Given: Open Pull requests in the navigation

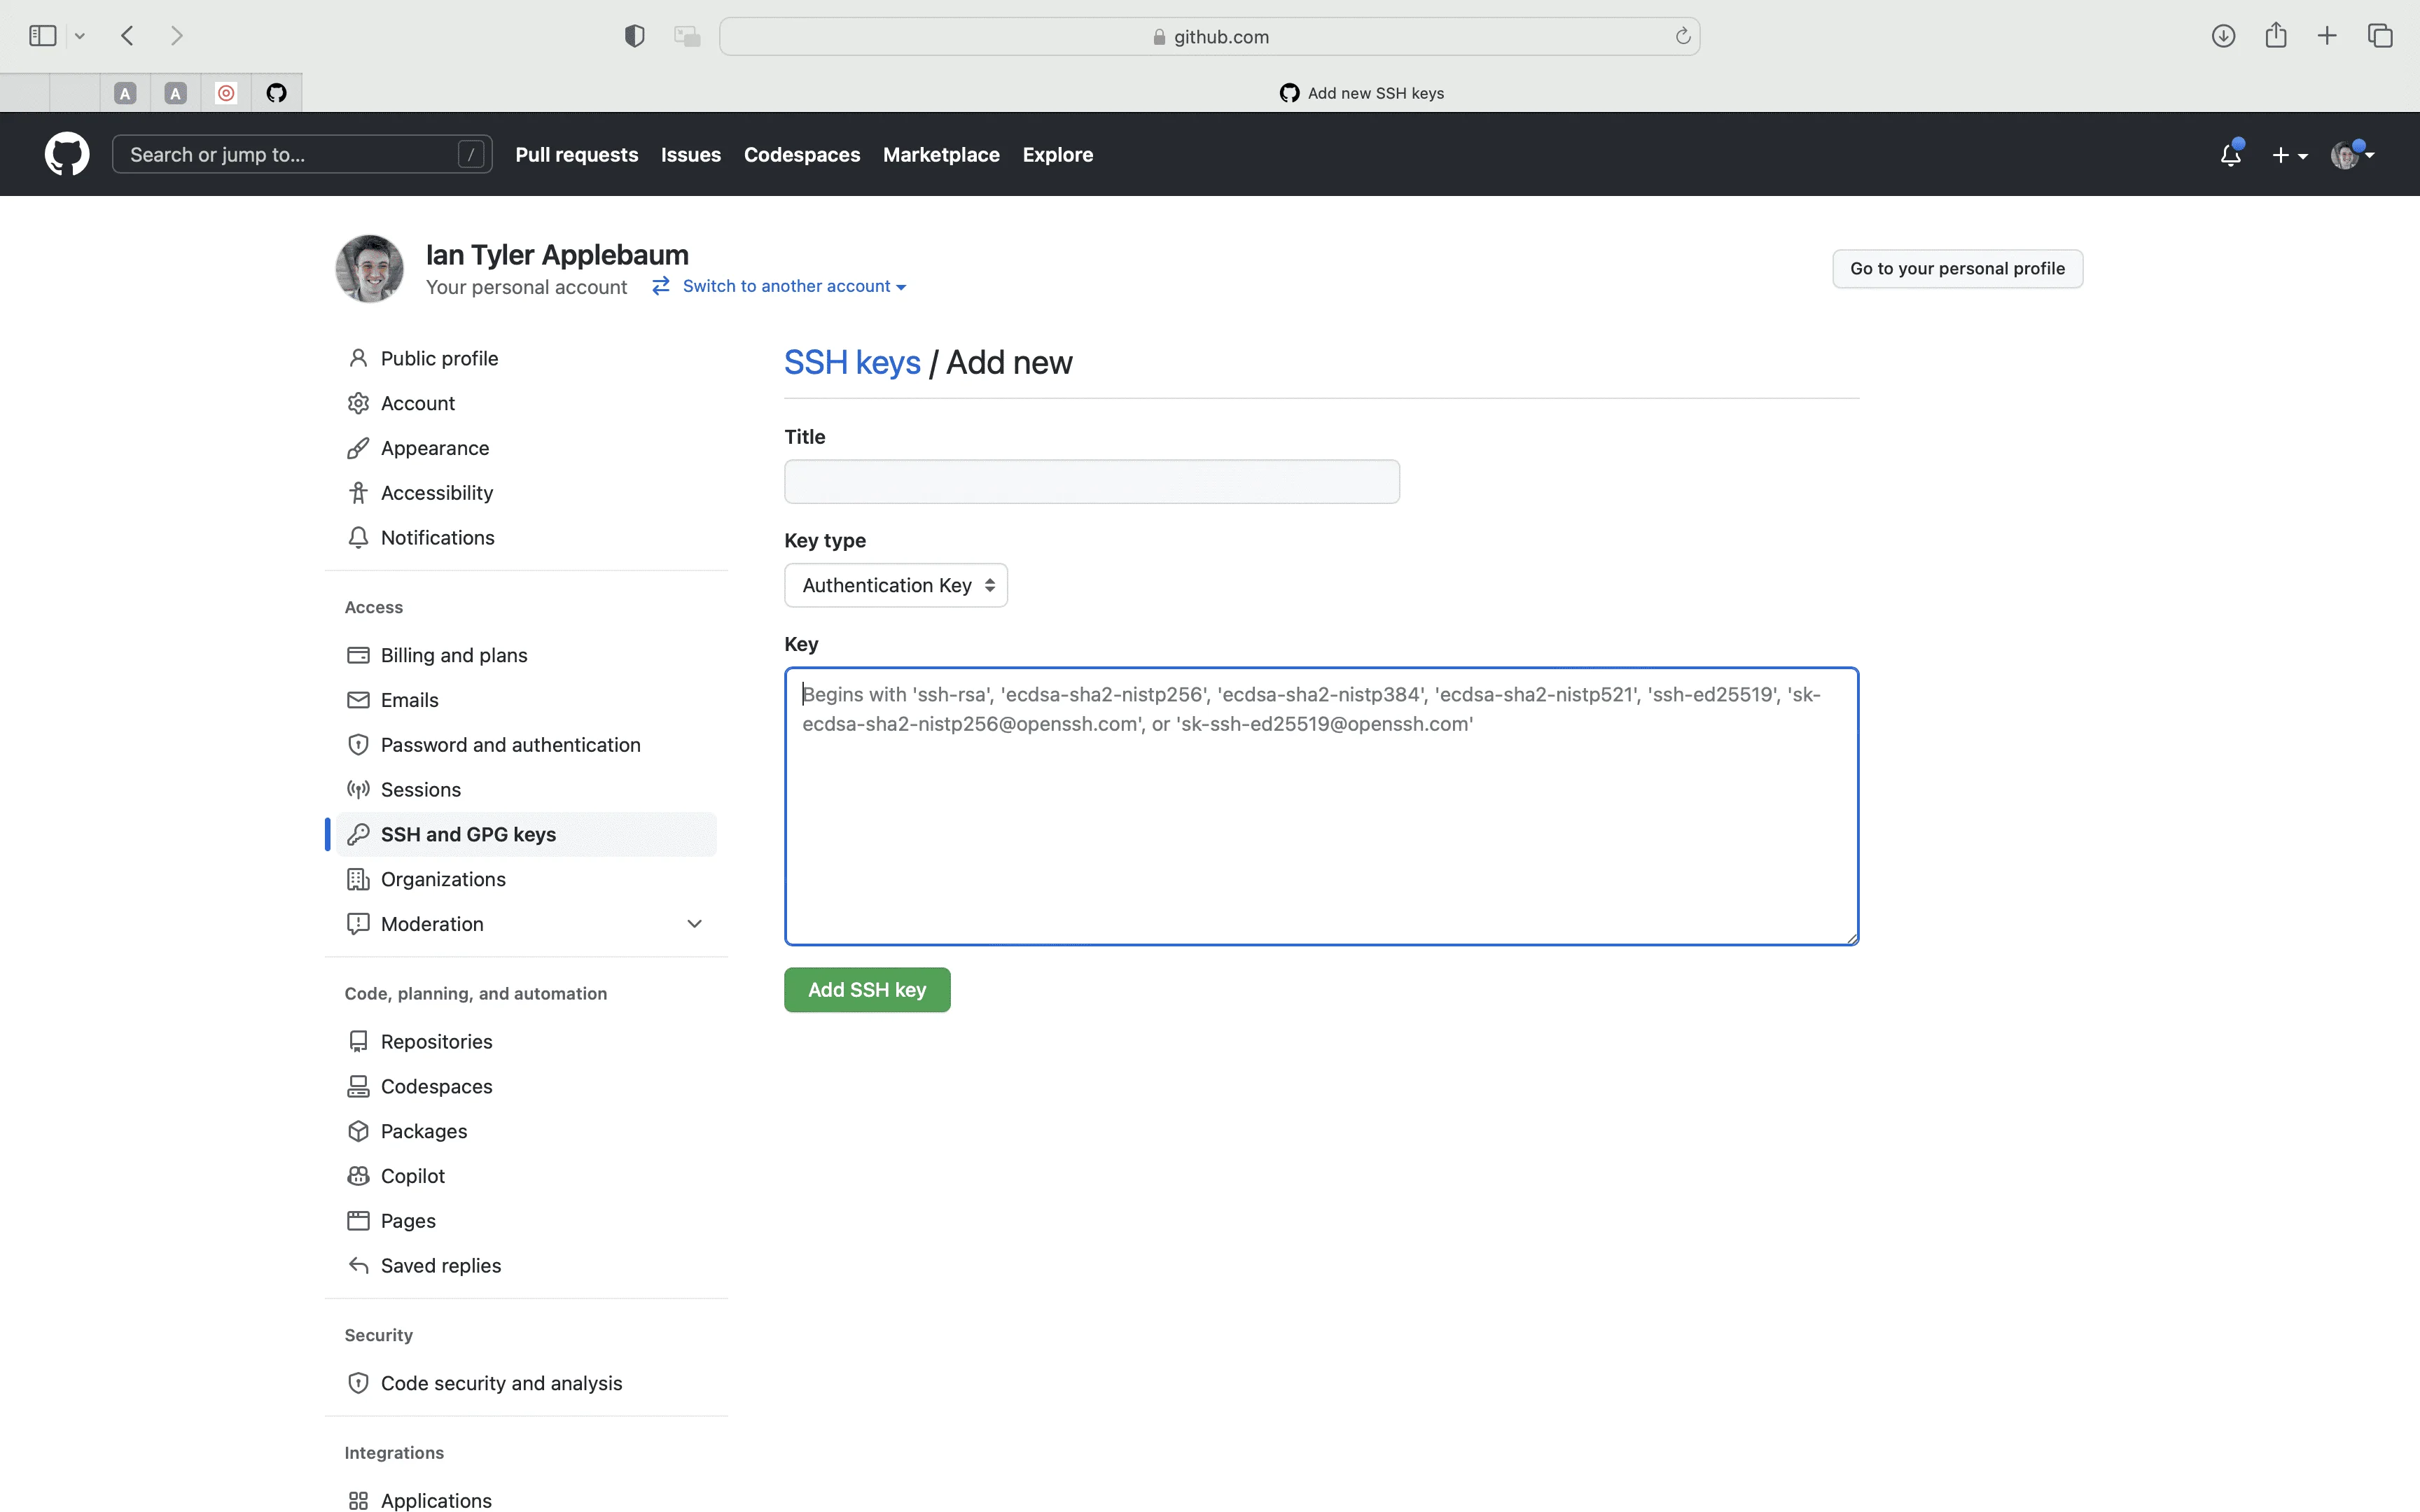Looking at the screenshot, I should click(576, 155).
